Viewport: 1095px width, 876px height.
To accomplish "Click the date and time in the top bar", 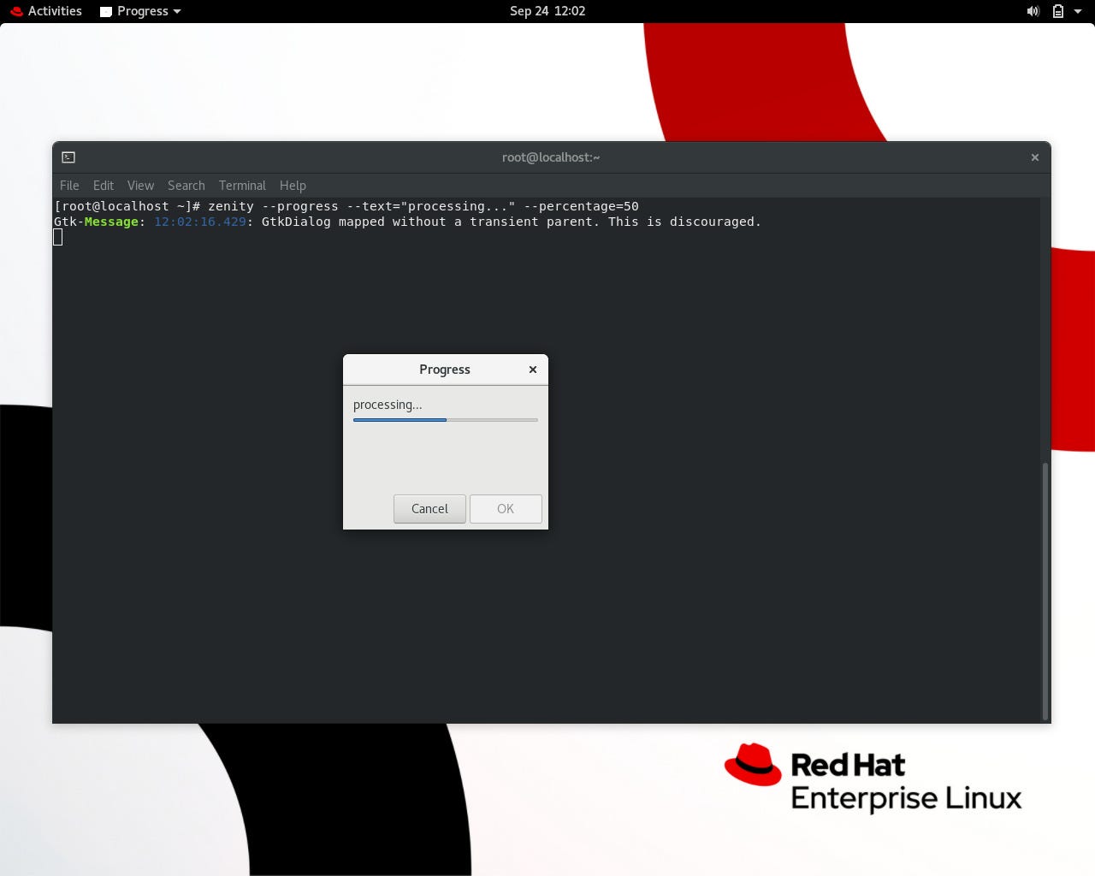I will pyautogui.click(x=547, y=11).
